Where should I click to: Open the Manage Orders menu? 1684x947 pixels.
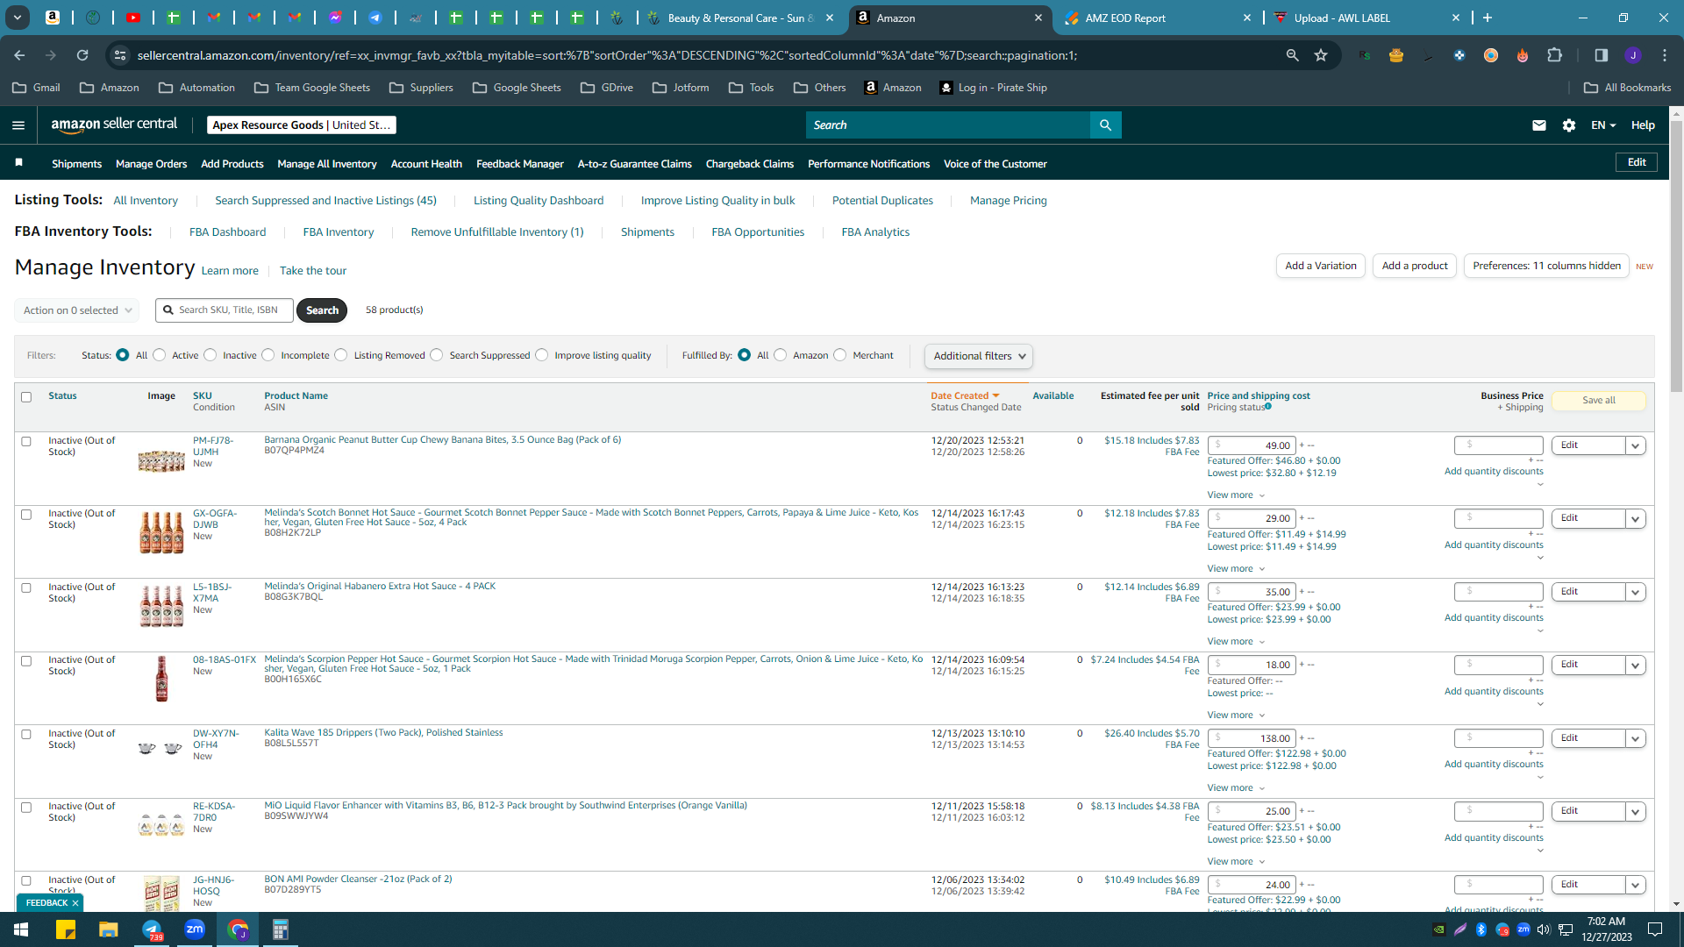tap(152, 164)
